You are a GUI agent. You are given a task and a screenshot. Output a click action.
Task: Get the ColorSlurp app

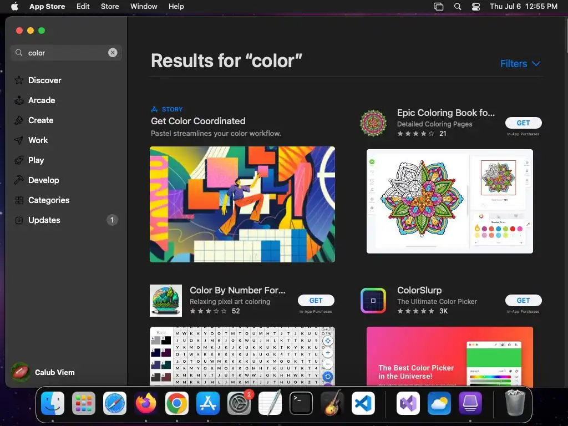[523, 300]
